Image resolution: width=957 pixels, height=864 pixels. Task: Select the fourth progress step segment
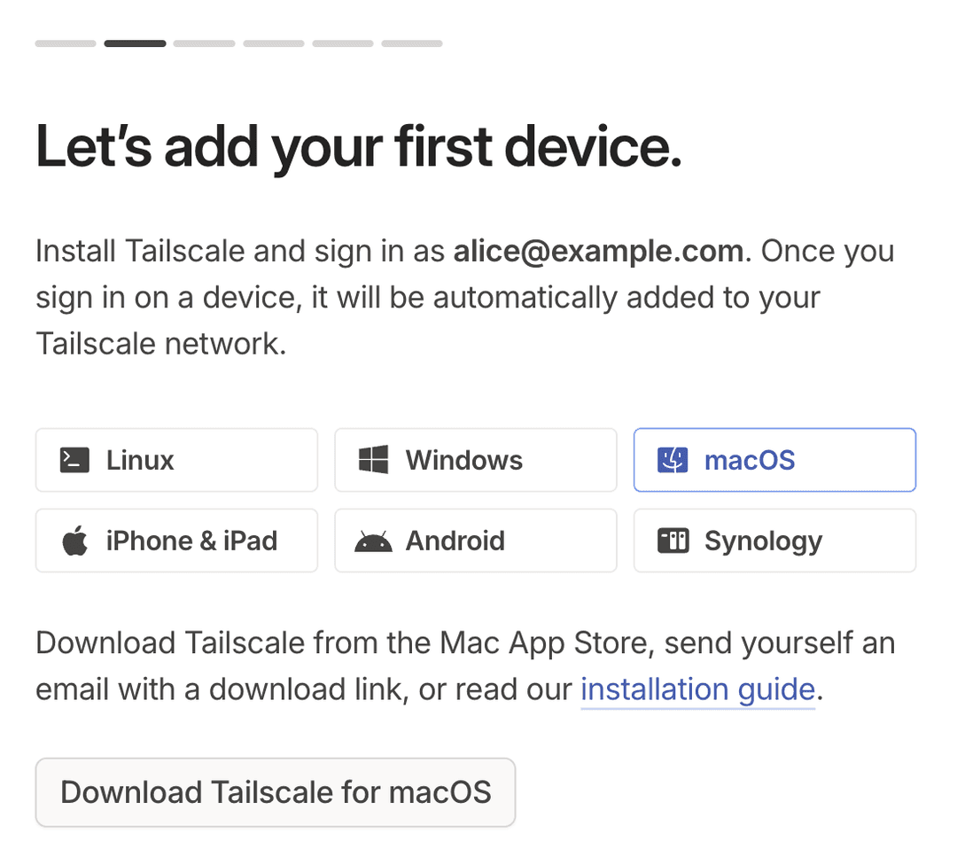pos(274,43)
